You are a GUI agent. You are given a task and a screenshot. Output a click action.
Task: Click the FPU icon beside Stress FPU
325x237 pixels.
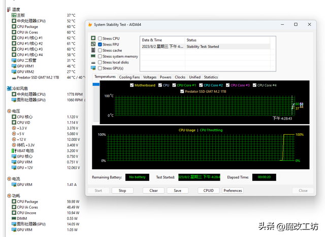pyautogui.click(x=93, y=44)
